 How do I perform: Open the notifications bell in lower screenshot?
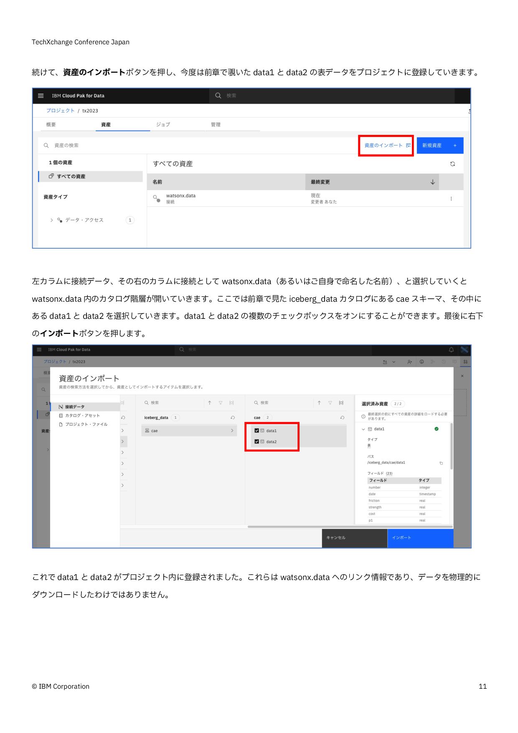point(451,350)
